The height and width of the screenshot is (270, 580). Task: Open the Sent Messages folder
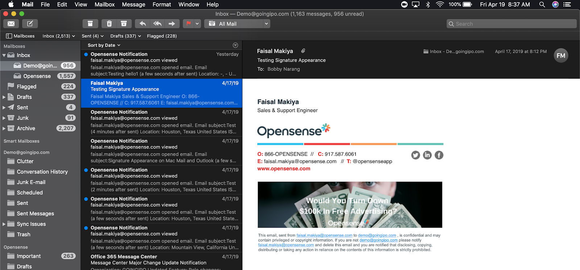pos(40,214)
